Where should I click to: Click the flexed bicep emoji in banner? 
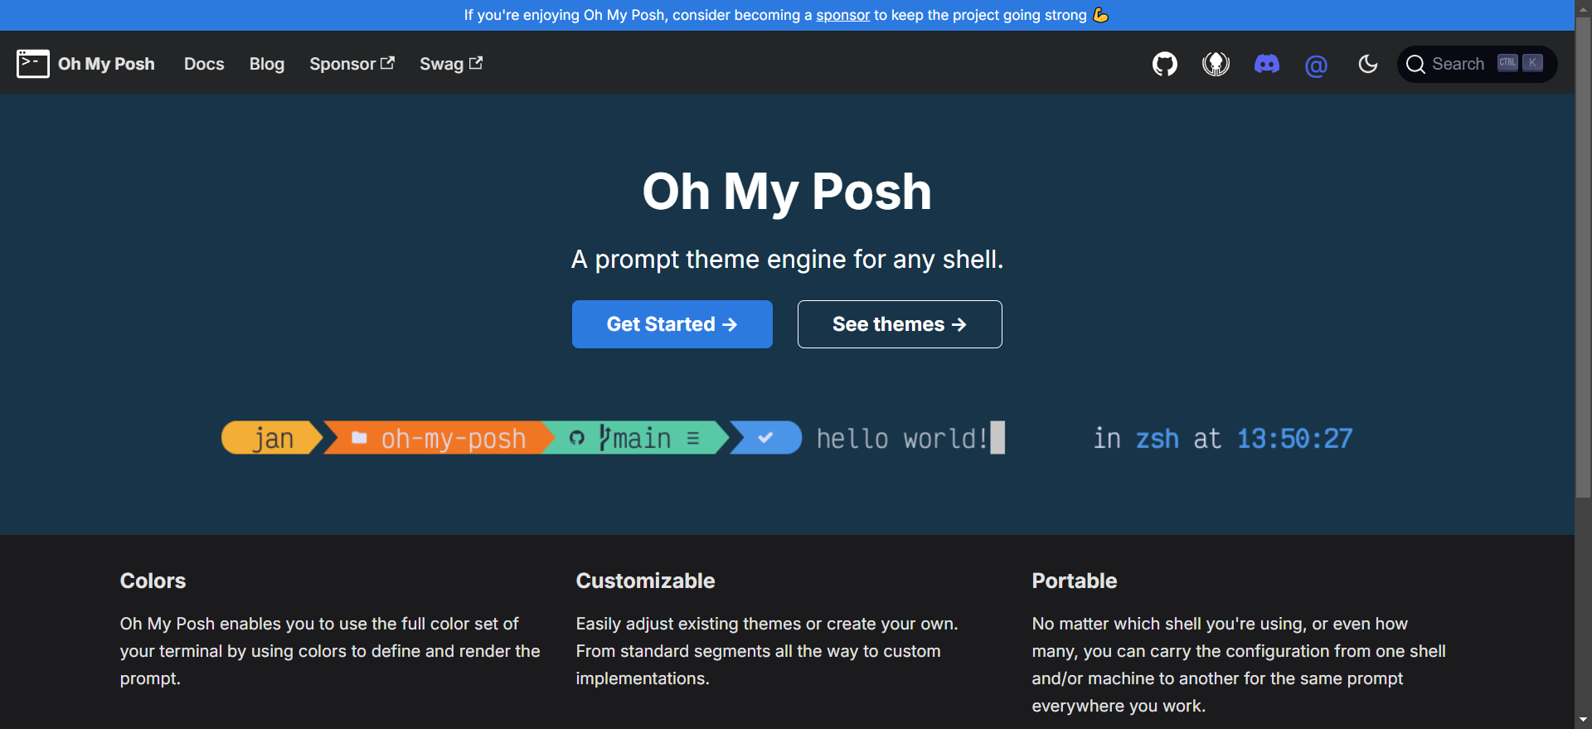tap(1101, 15)
